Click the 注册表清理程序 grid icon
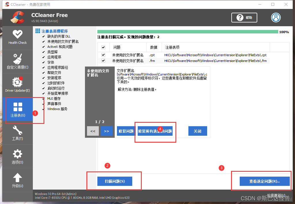This screenshot has height=204, width=295. (38, 31)
